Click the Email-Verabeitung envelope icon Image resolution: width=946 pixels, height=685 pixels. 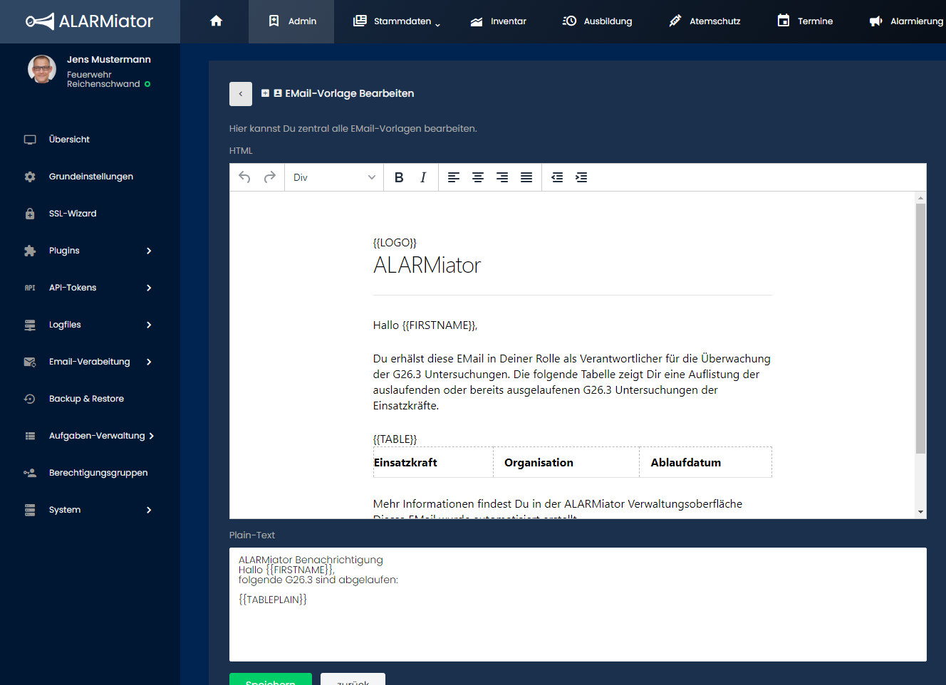30,362
